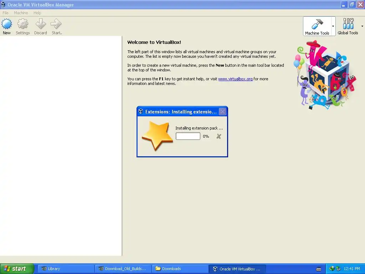Click the gold star extension icon

pos(157,135)
